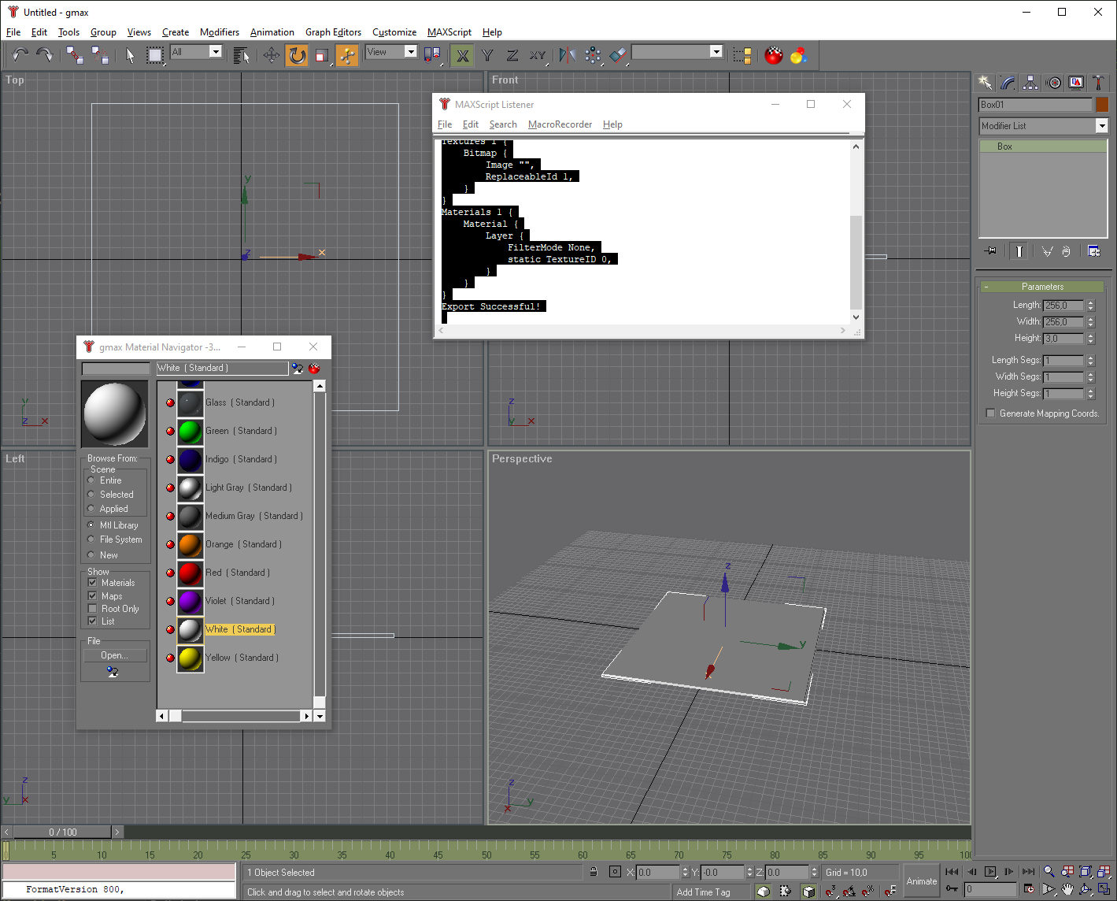Click the Width value field
The width and height of the screenshot is (1117, 901).
click(x=1064, y=322)
